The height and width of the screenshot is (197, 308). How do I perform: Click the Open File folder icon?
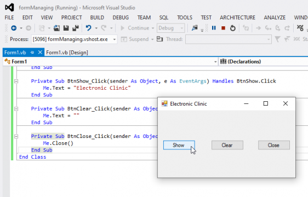point(56,28)
